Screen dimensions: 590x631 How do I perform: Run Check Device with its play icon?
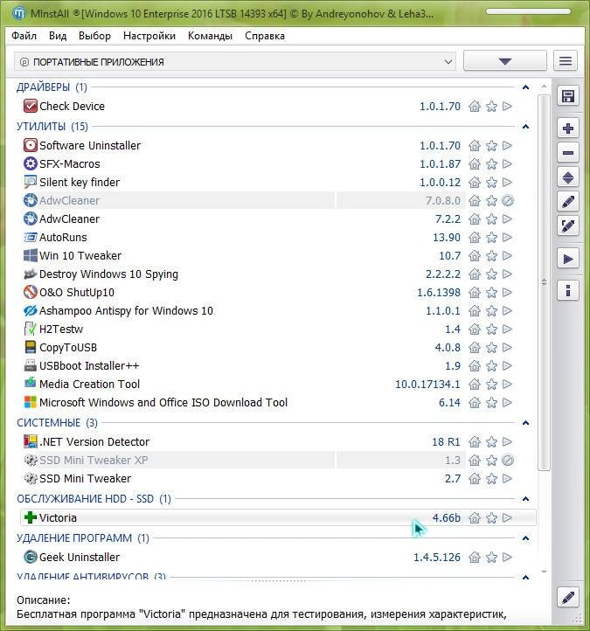tap(508, 107)
